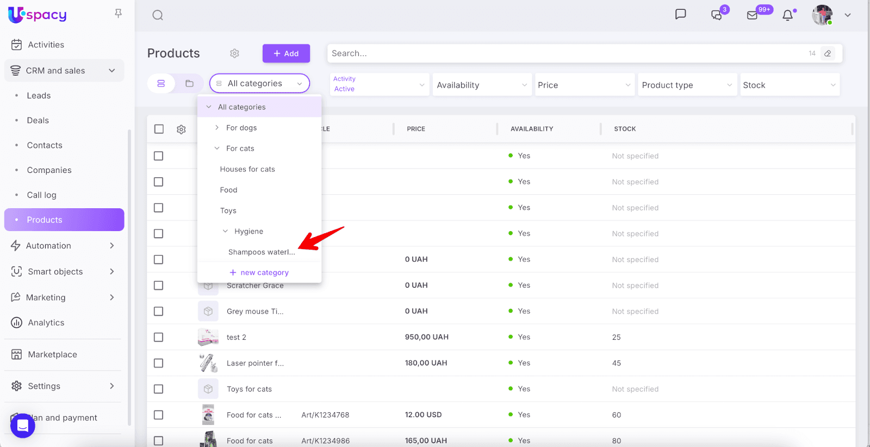Clear filters with the eraser icon
Image resolution: width=870 pixels, height=447 pixels.
pyautogui.click(x=828, y=53)
